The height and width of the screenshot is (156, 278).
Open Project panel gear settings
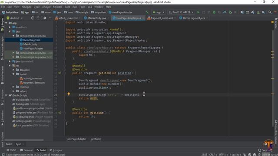tap(45, 18)
